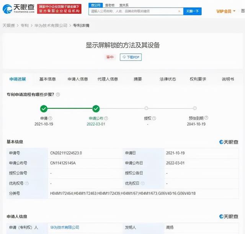Click the Tianyancha logo in the header

tap(19, 8)
